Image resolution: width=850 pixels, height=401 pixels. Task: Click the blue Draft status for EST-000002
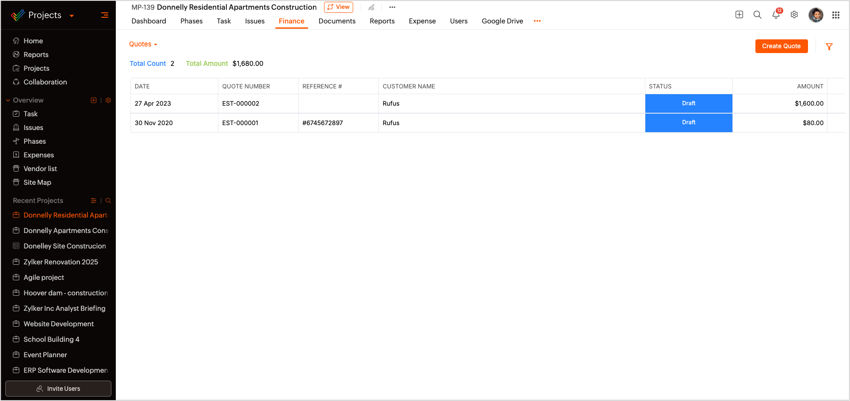(688, 103)
